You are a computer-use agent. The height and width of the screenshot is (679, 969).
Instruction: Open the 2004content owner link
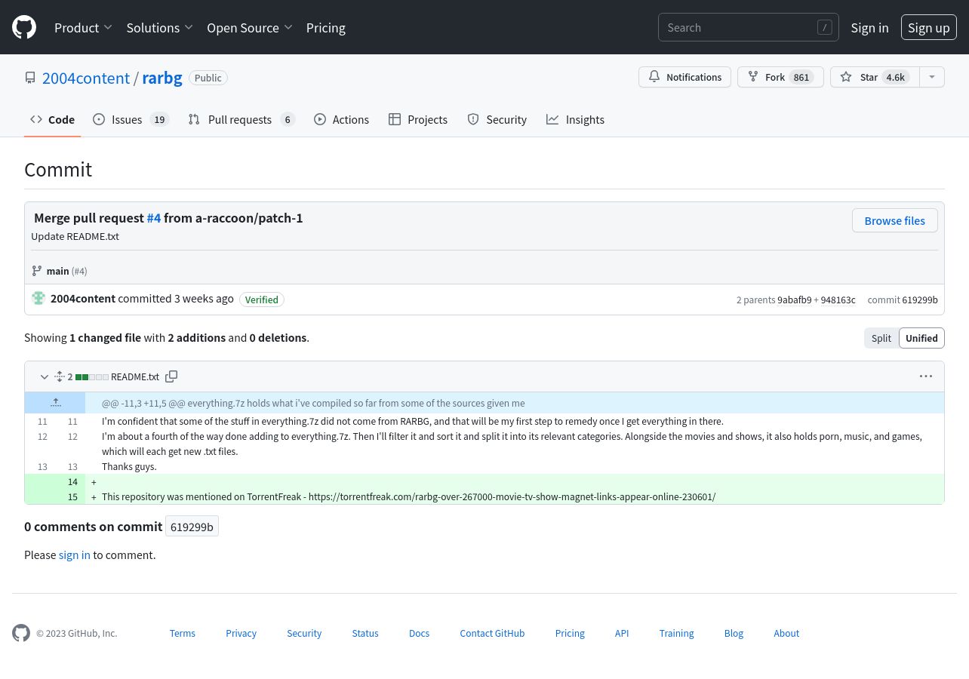coord(86,78)
